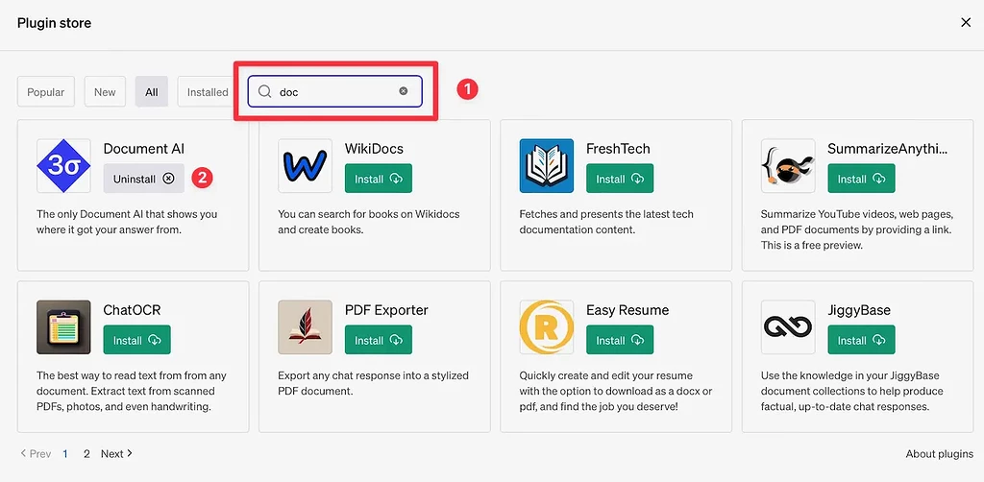Screen dimensions: 984x482
Task: Install the WikiDocs plugin
Action: (379, 179)
